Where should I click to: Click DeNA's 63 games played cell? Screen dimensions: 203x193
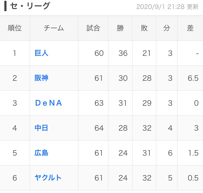[99, 103]
